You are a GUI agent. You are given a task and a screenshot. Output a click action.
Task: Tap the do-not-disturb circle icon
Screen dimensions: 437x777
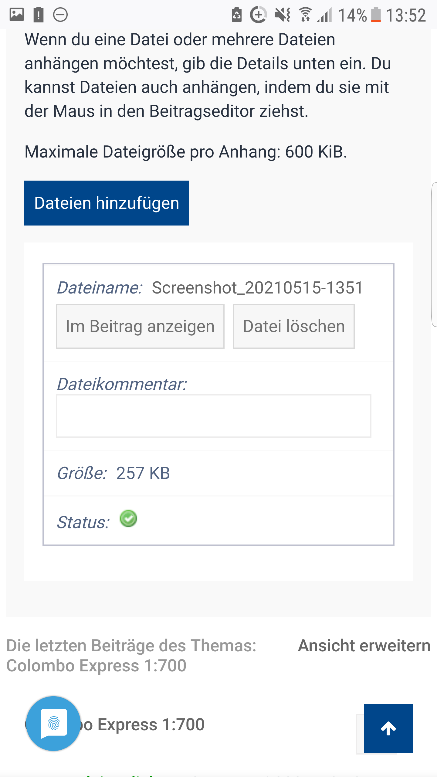click(60, 15)
